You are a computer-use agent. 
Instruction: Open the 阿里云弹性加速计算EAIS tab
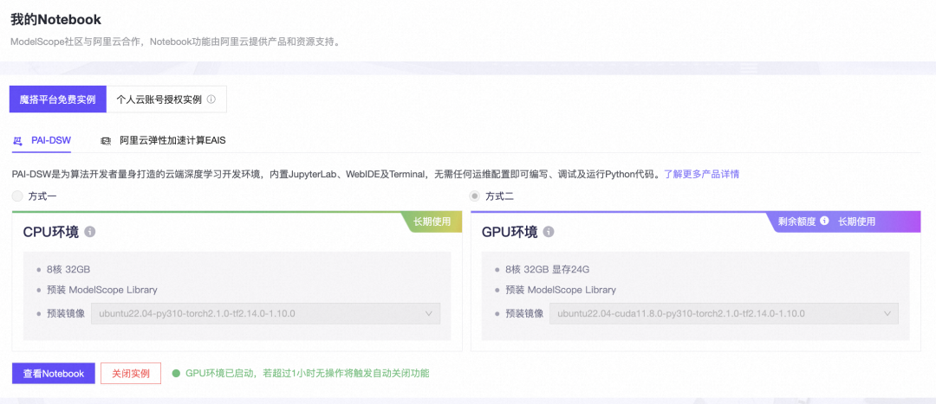(163, 141)
